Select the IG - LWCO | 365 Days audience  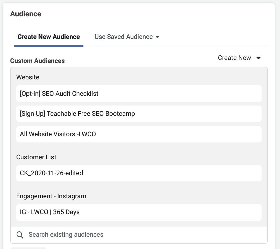point(139,212)
